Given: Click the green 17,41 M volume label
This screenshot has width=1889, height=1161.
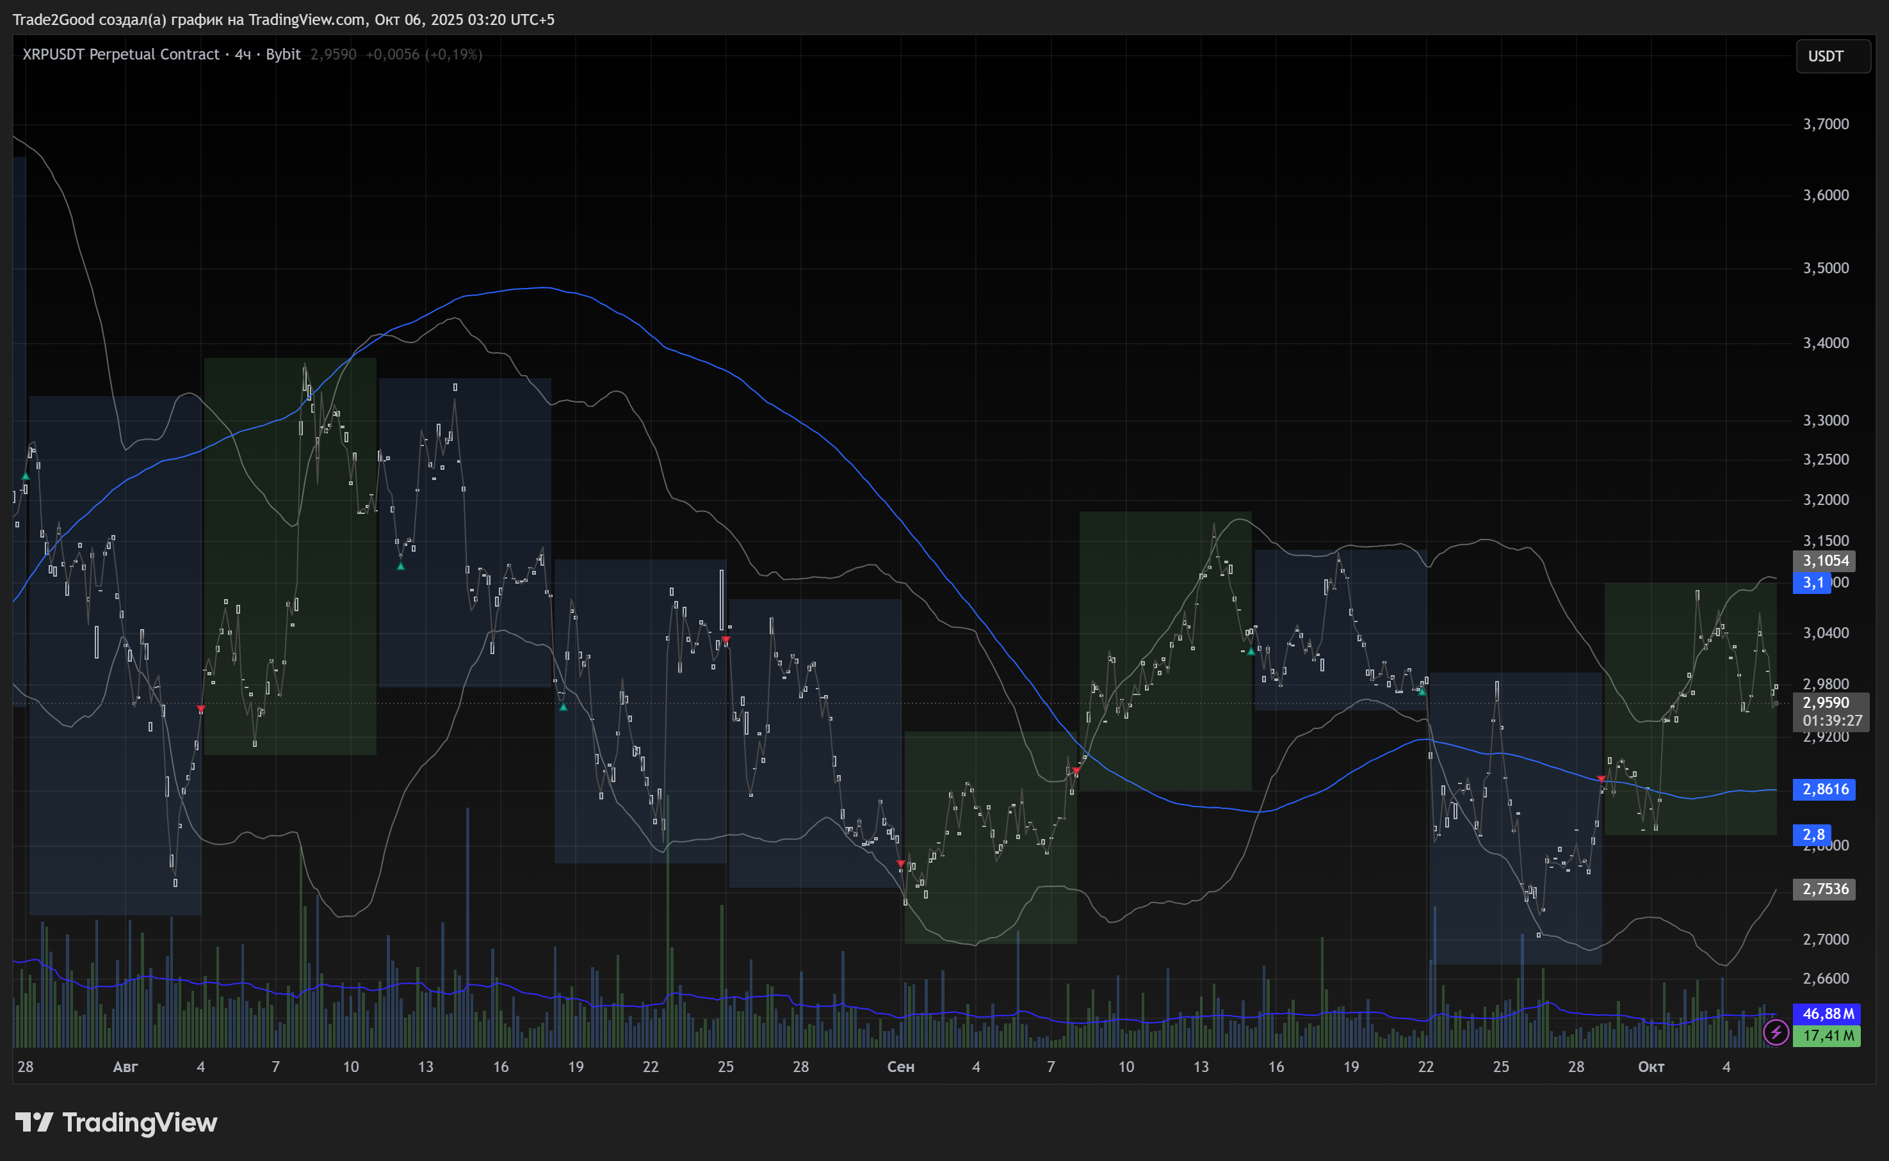Looking at the screenshot, I should point(1827,1036).
